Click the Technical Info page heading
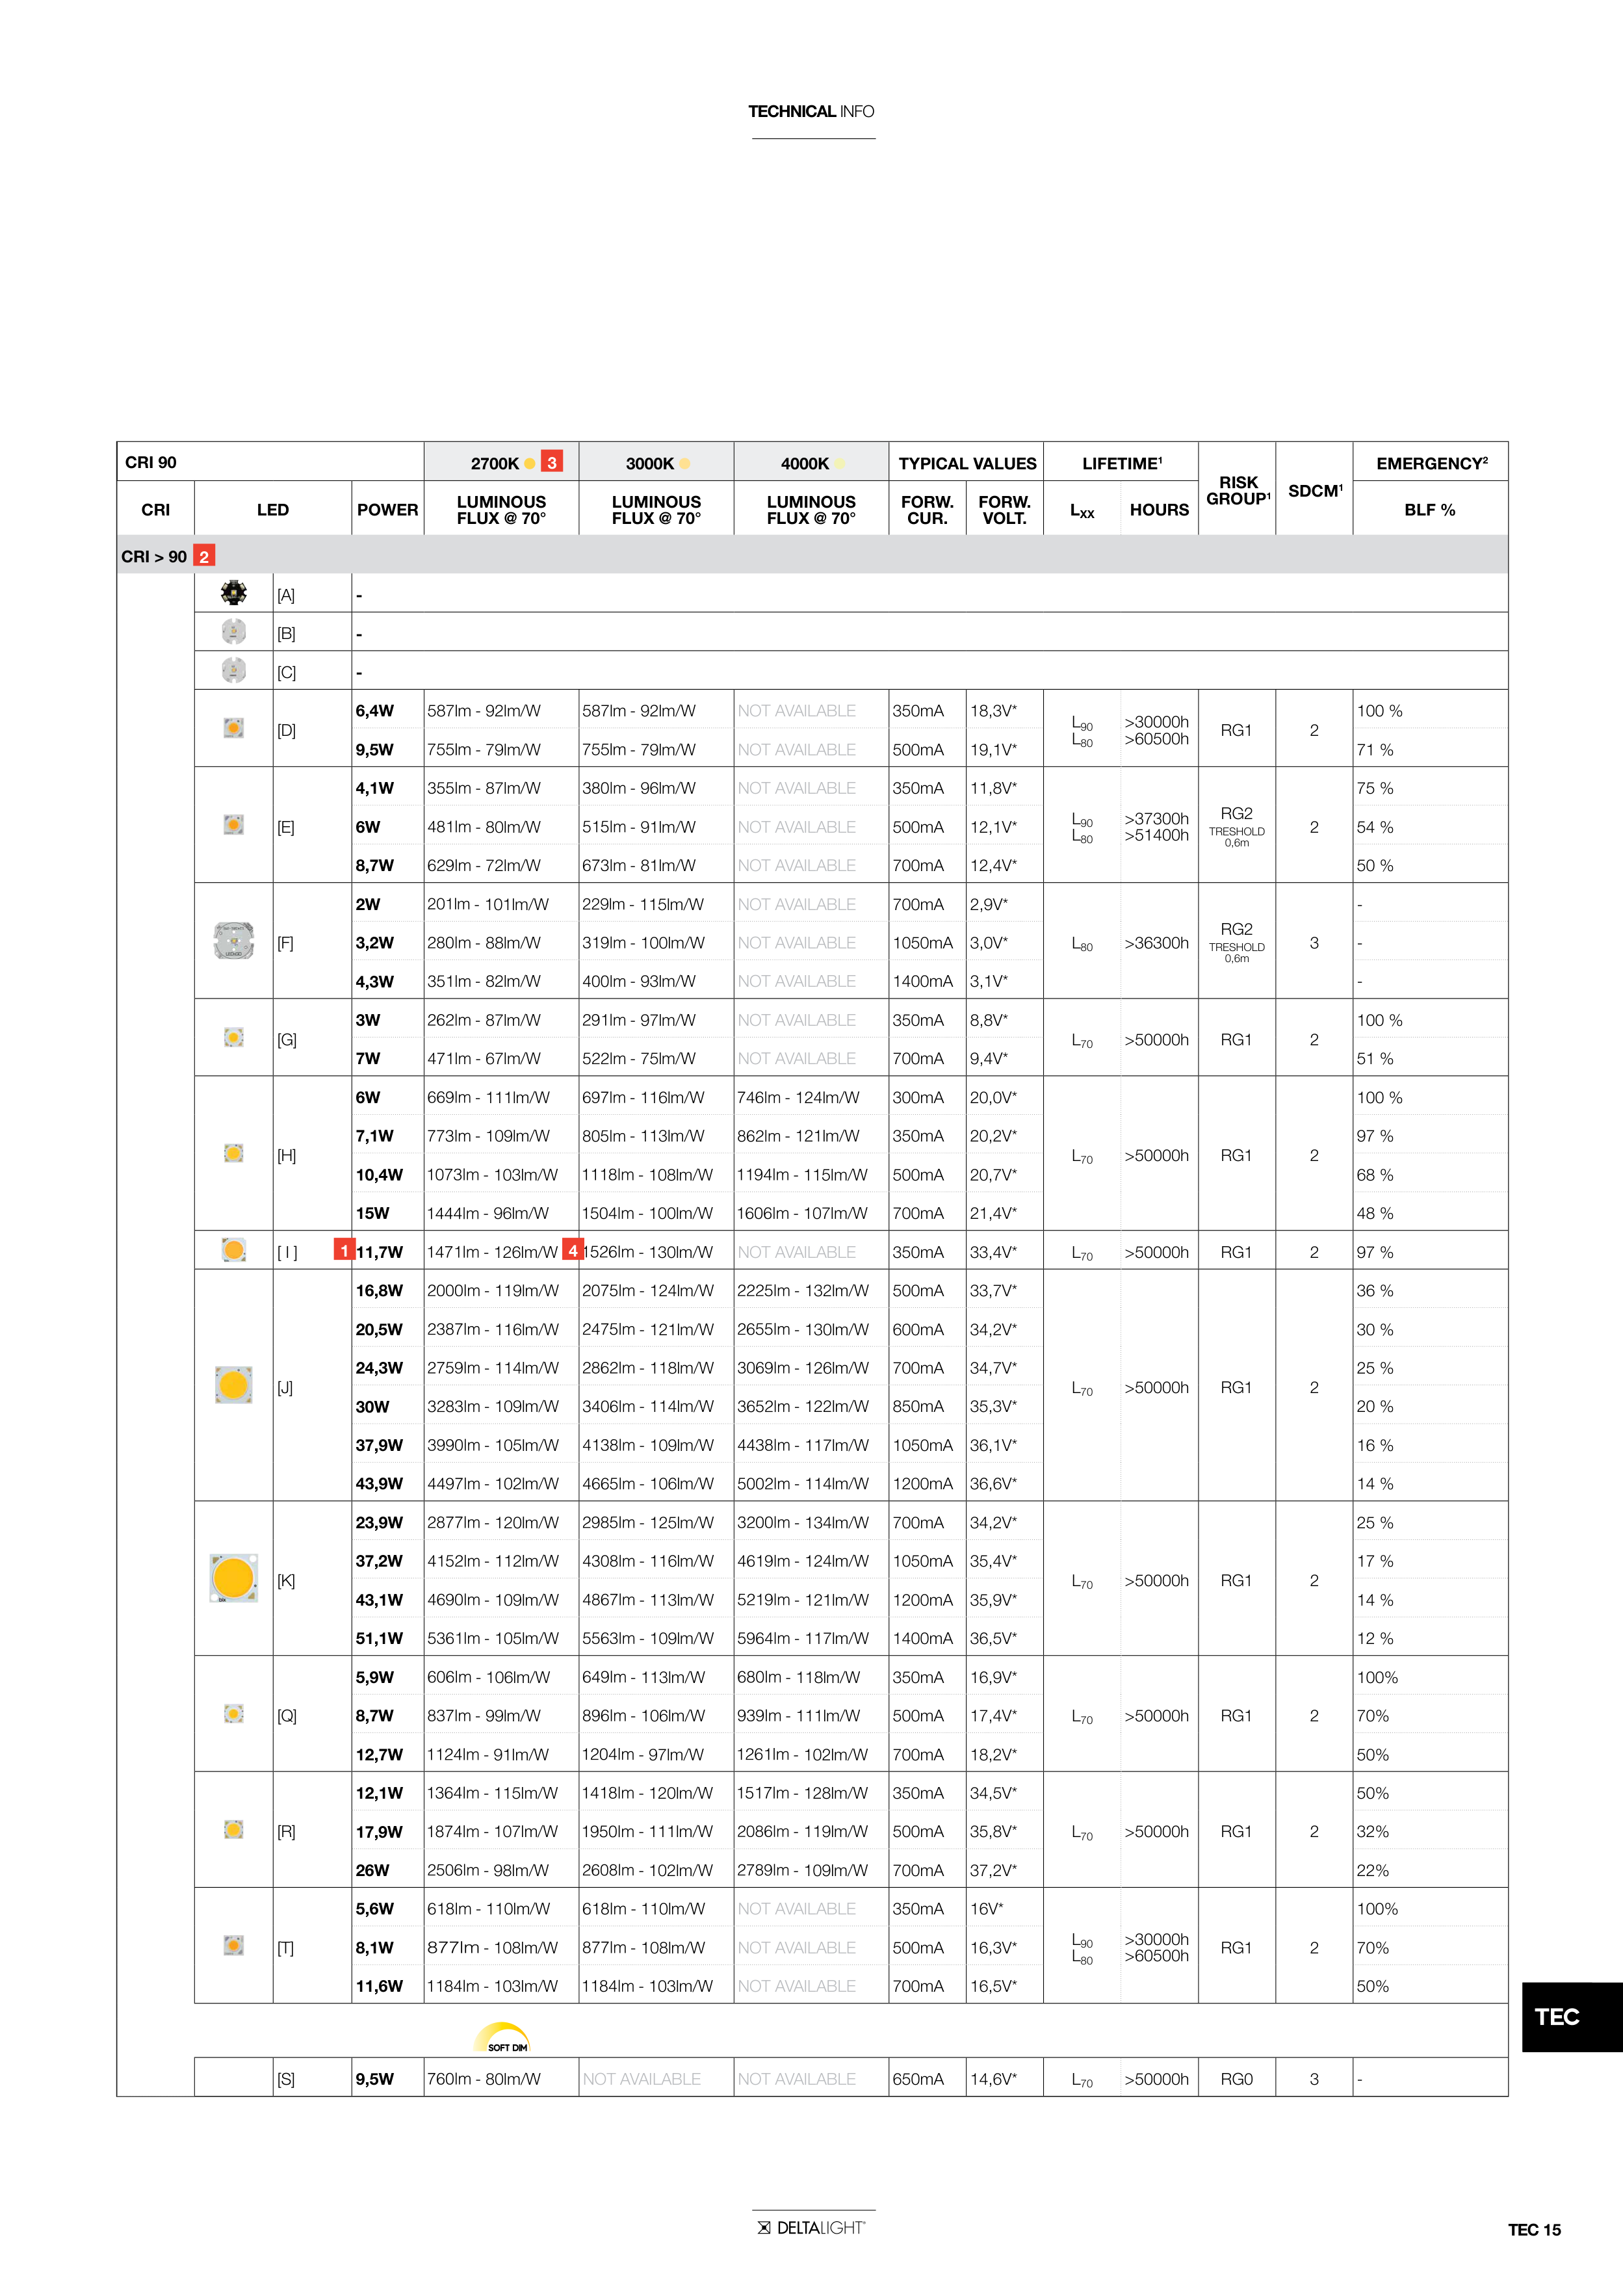 click(811, 111)
